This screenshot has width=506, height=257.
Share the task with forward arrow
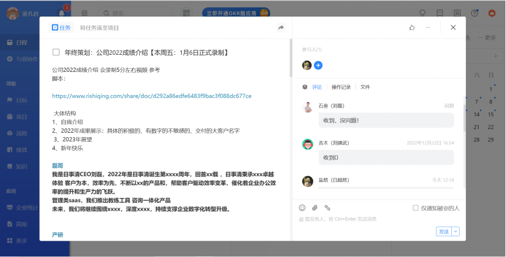pos(281,28)
